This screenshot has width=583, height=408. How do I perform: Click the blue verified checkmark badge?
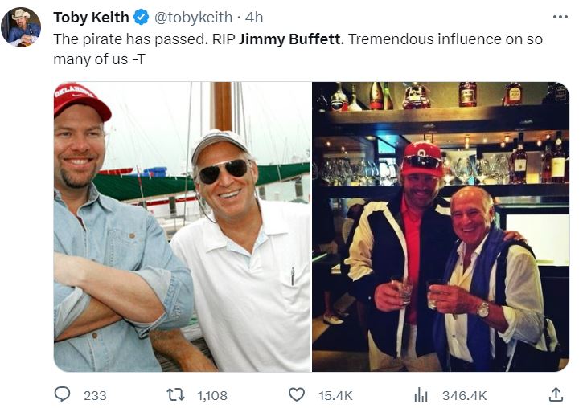tap(141, 17)
